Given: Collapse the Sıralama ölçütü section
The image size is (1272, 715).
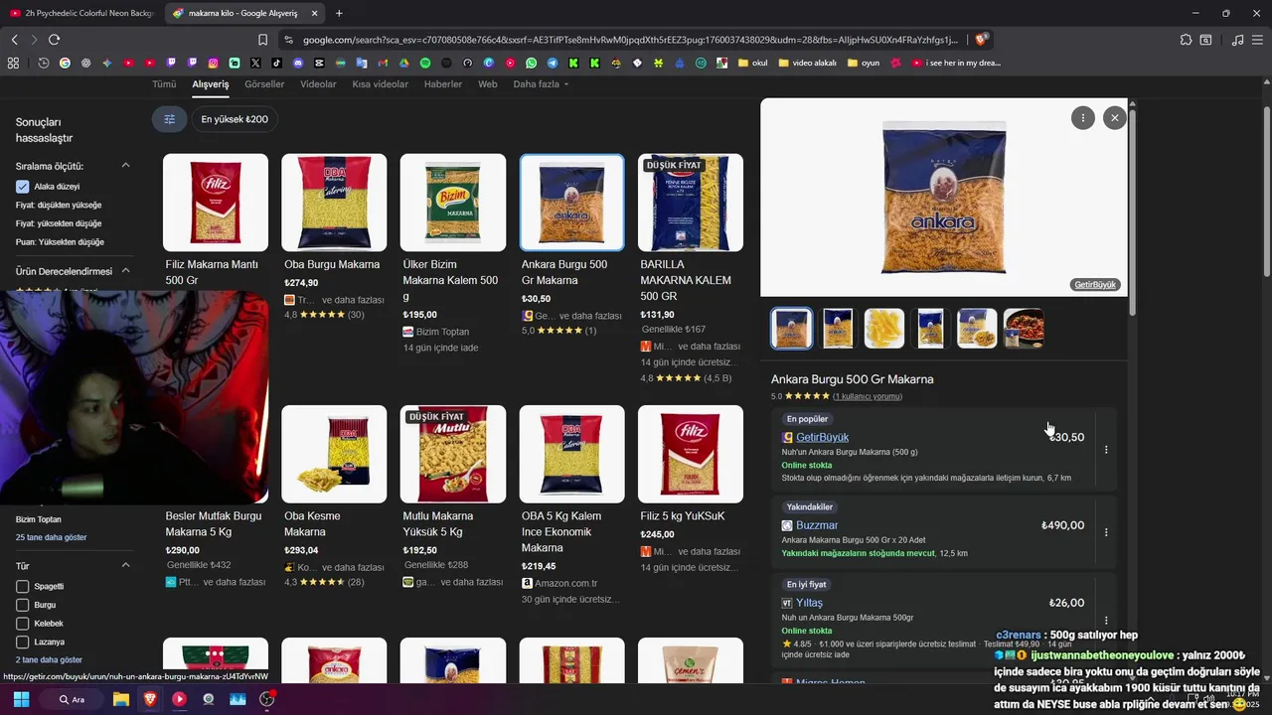Looking at the screenshot, I should tap(125, 166).
